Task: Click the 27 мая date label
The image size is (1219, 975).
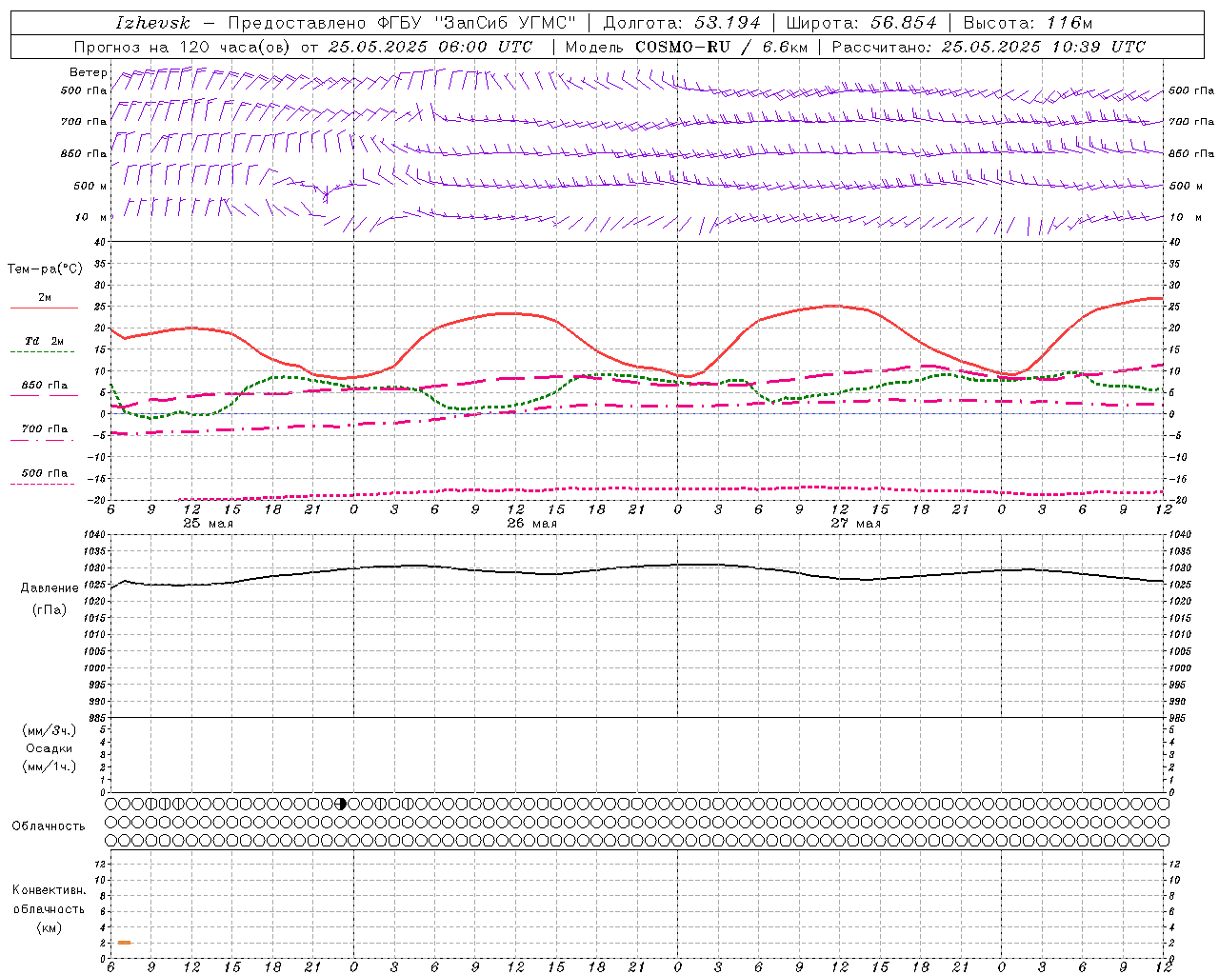Action: [x=855, y=524]
